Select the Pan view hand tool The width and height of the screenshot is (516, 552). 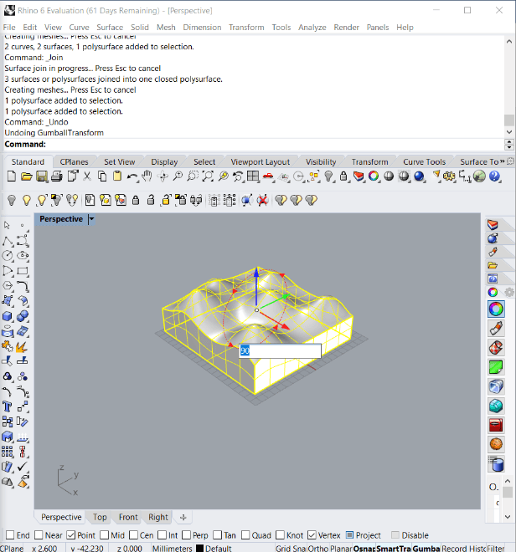click(147, 176)
